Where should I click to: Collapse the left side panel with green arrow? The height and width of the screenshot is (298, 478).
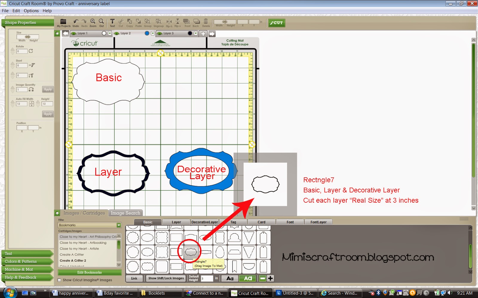[x=57, y=33]
